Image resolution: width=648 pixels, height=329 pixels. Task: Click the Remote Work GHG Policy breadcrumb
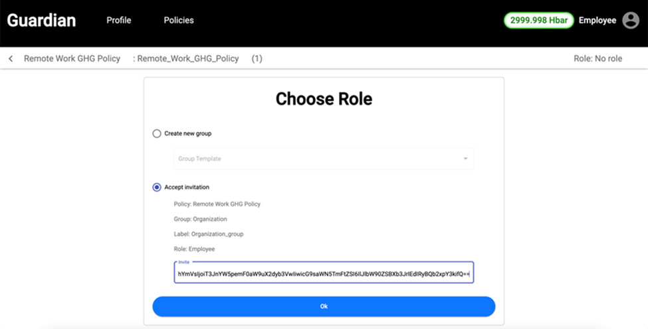[x=72, y=59]
